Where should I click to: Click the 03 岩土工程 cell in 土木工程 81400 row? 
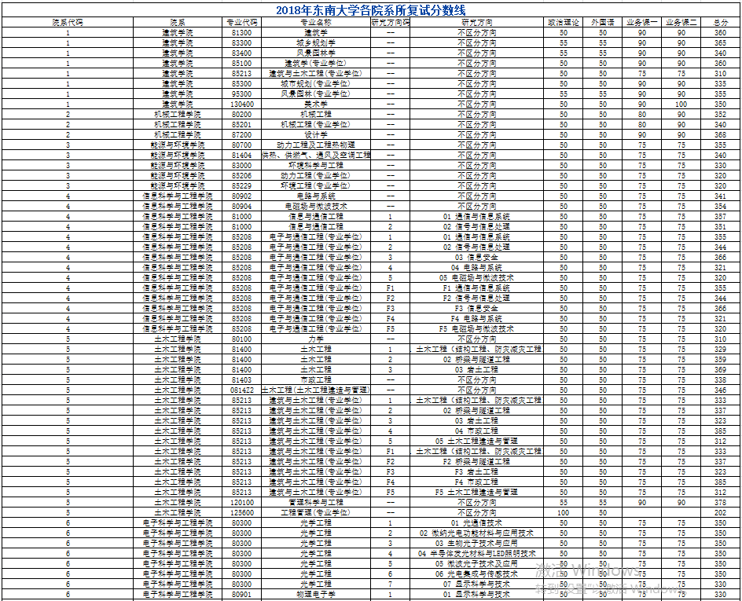(476, 370)
